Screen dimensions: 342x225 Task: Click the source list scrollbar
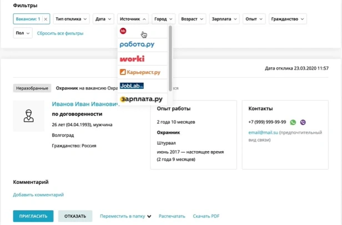pos(170,58)
